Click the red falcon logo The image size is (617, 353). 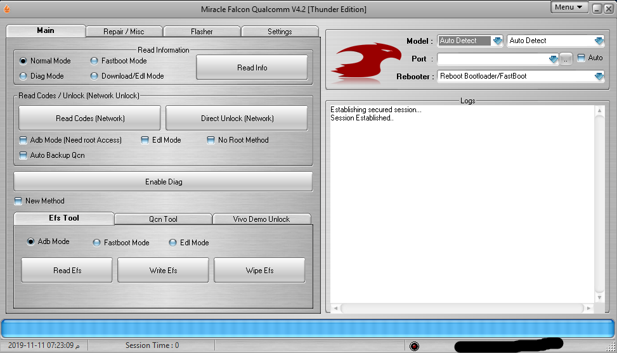[x=366, y=62]
